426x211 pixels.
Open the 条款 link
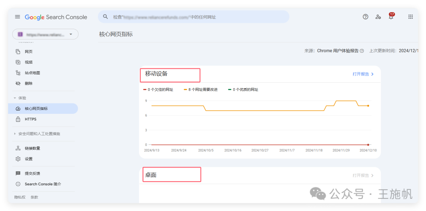[34, 197]
